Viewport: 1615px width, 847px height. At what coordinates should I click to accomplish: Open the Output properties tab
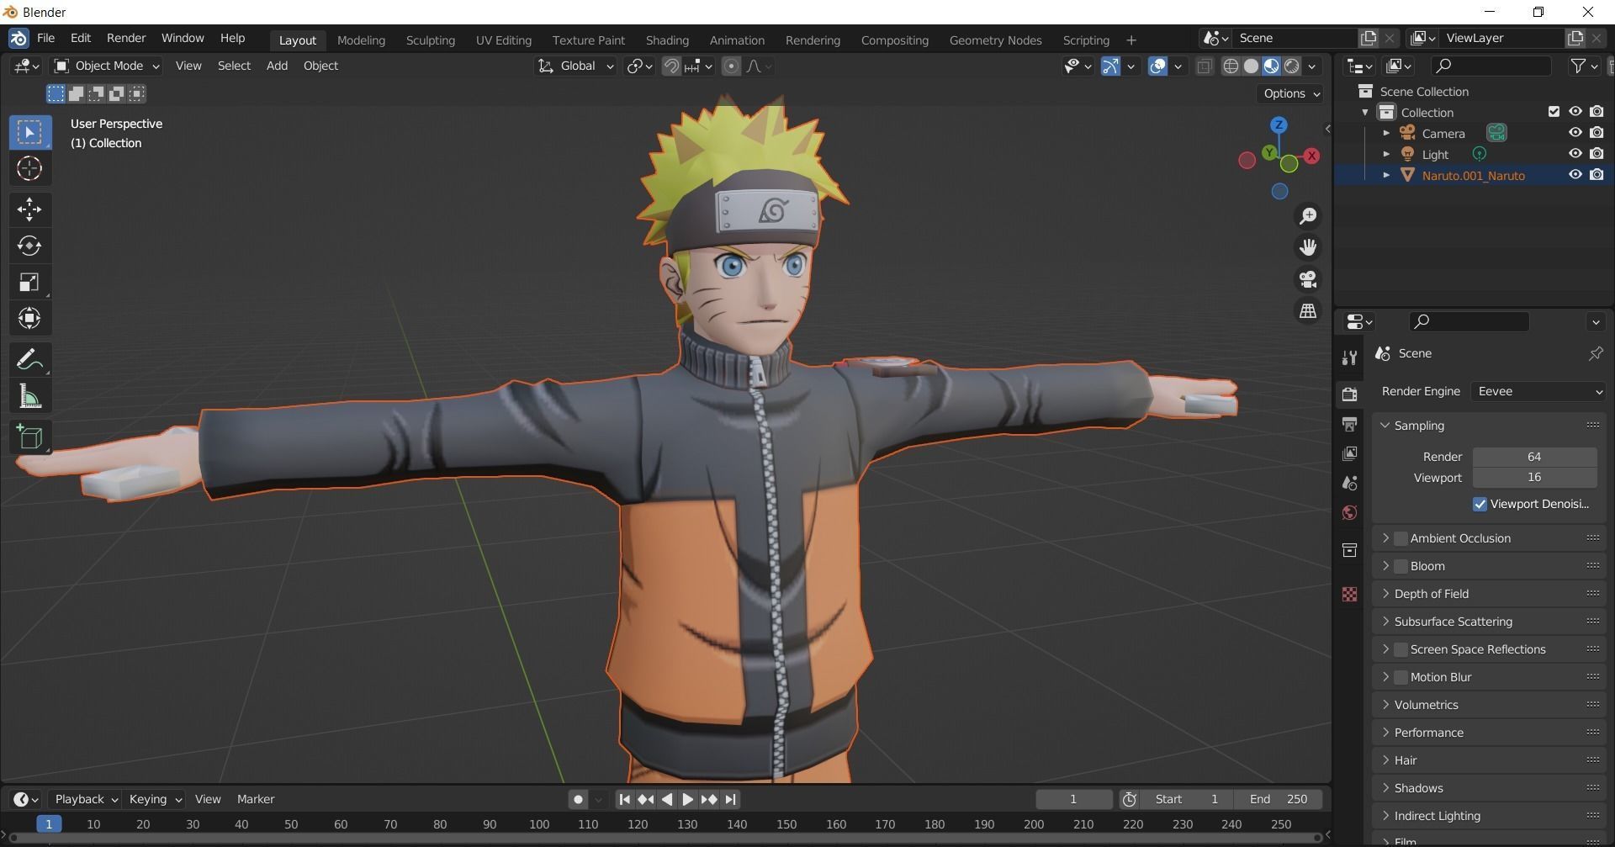(x=1350, y=424)
